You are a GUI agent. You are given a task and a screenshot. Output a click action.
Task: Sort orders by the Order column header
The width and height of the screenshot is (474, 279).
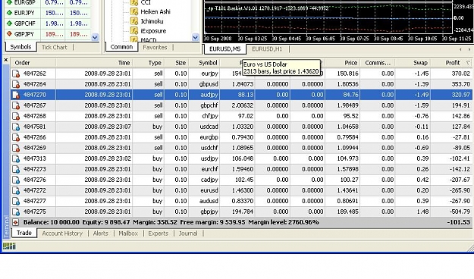point(33,63)
